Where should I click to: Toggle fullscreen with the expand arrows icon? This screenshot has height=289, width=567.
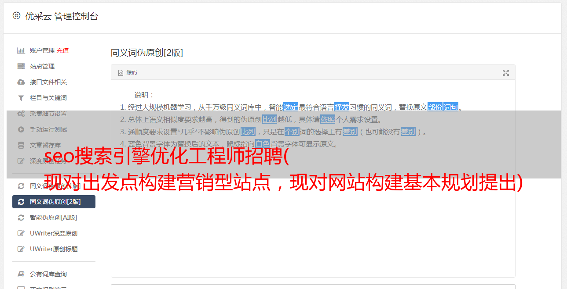(506, 73)
